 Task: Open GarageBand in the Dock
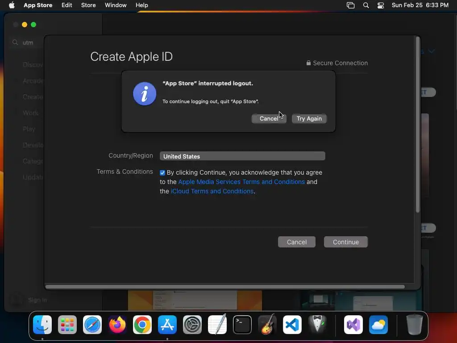click(267, 324)
